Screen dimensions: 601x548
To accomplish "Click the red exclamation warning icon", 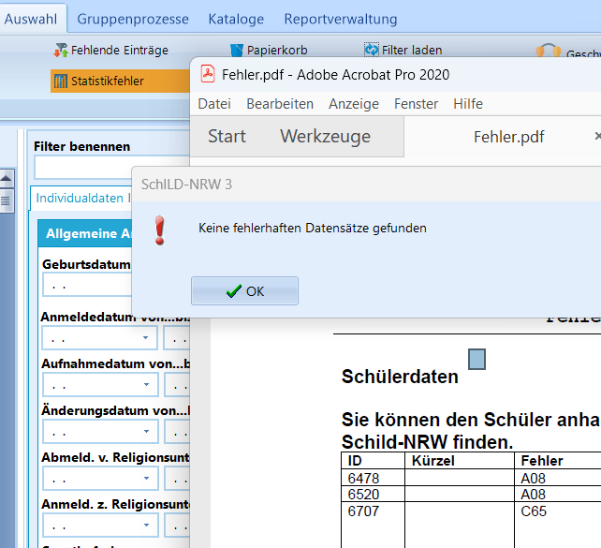I will pyautogui.click(x=160, y=230).
